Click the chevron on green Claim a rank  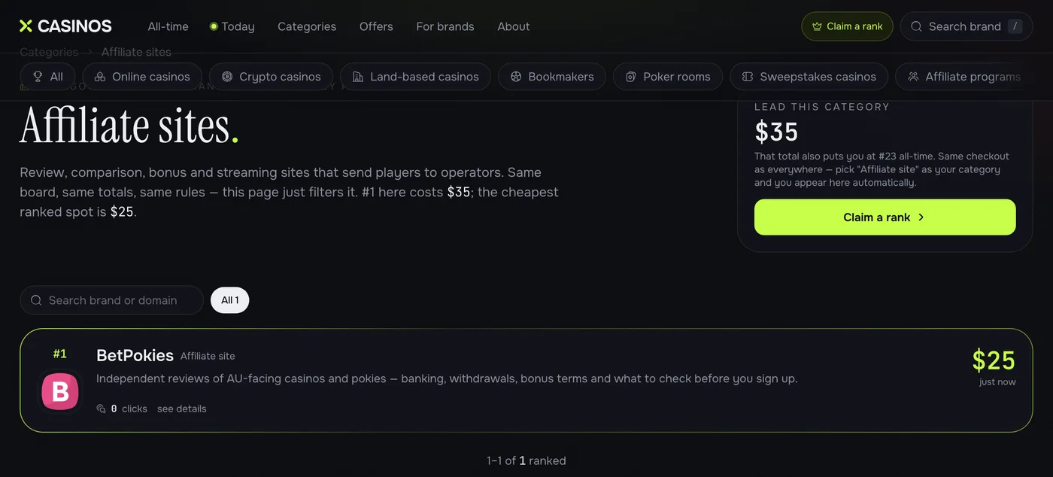[921, 217]
